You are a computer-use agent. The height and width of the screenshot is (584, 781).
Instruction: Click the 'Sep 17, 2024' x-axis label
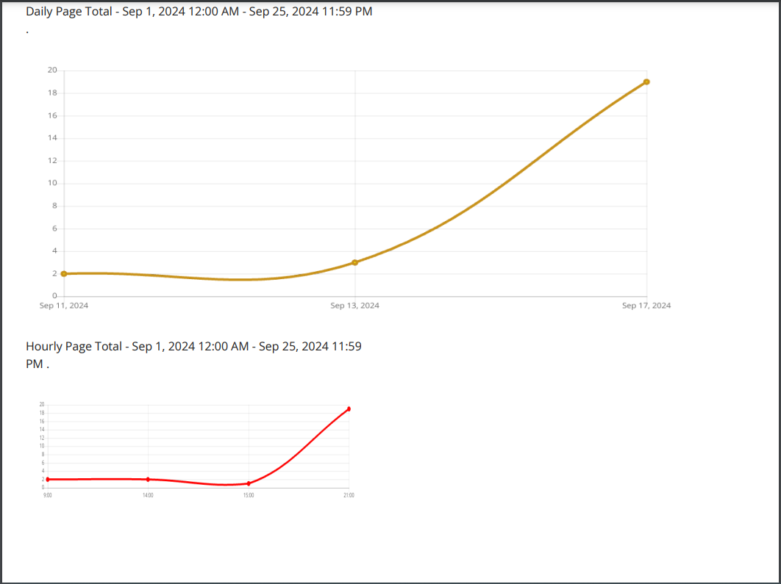[x=646, y=306]
